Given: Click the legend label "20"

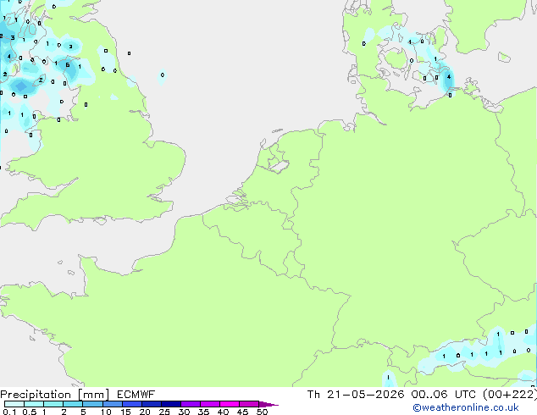Looking at the screenshot, I should [145, 412].
